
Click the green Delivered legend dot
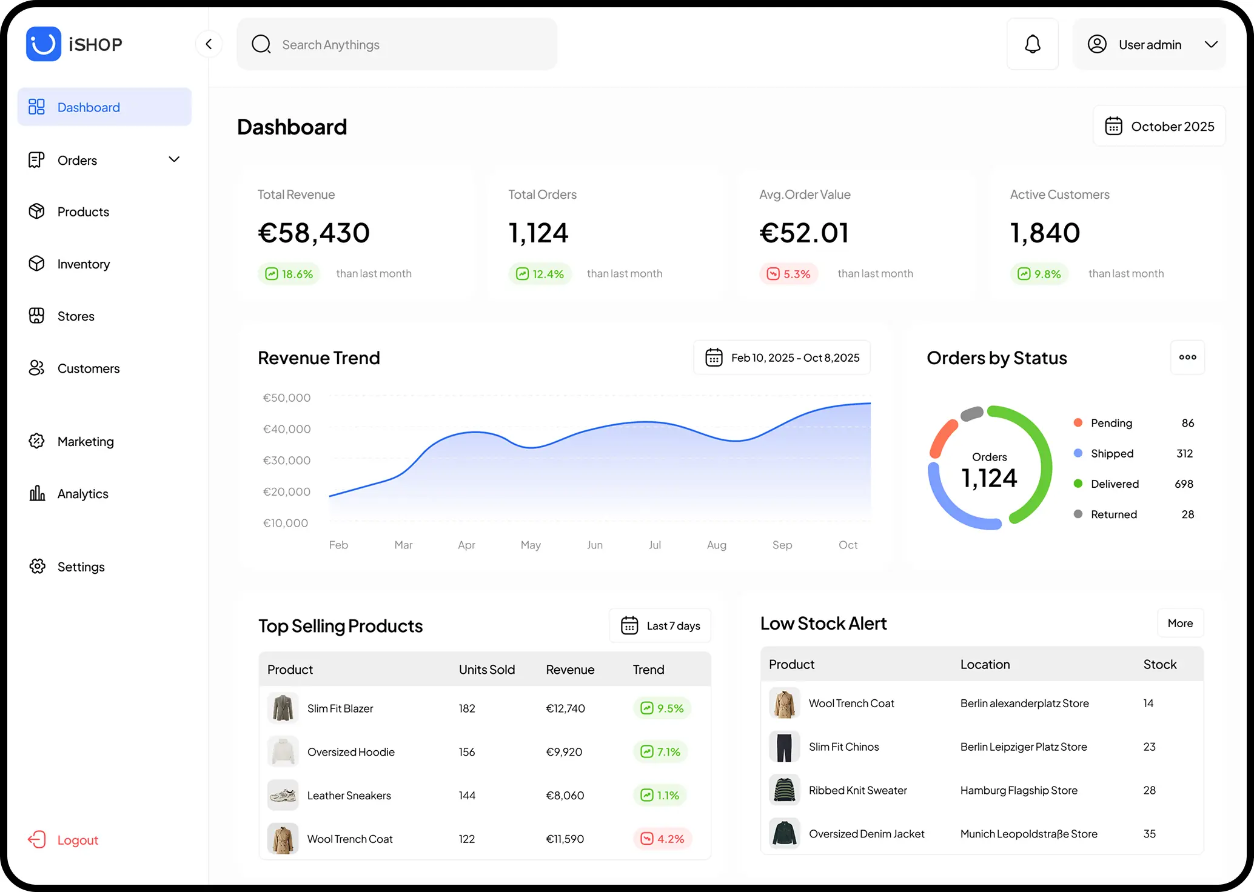pos(1078,484)
